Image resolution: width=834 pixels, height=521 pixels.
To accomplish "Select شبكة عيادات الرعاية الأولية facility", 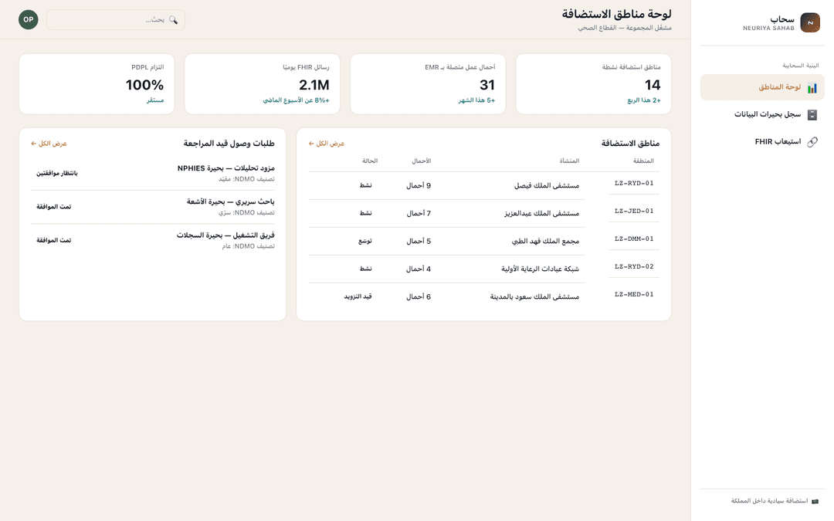I will (x=541, y=269).
